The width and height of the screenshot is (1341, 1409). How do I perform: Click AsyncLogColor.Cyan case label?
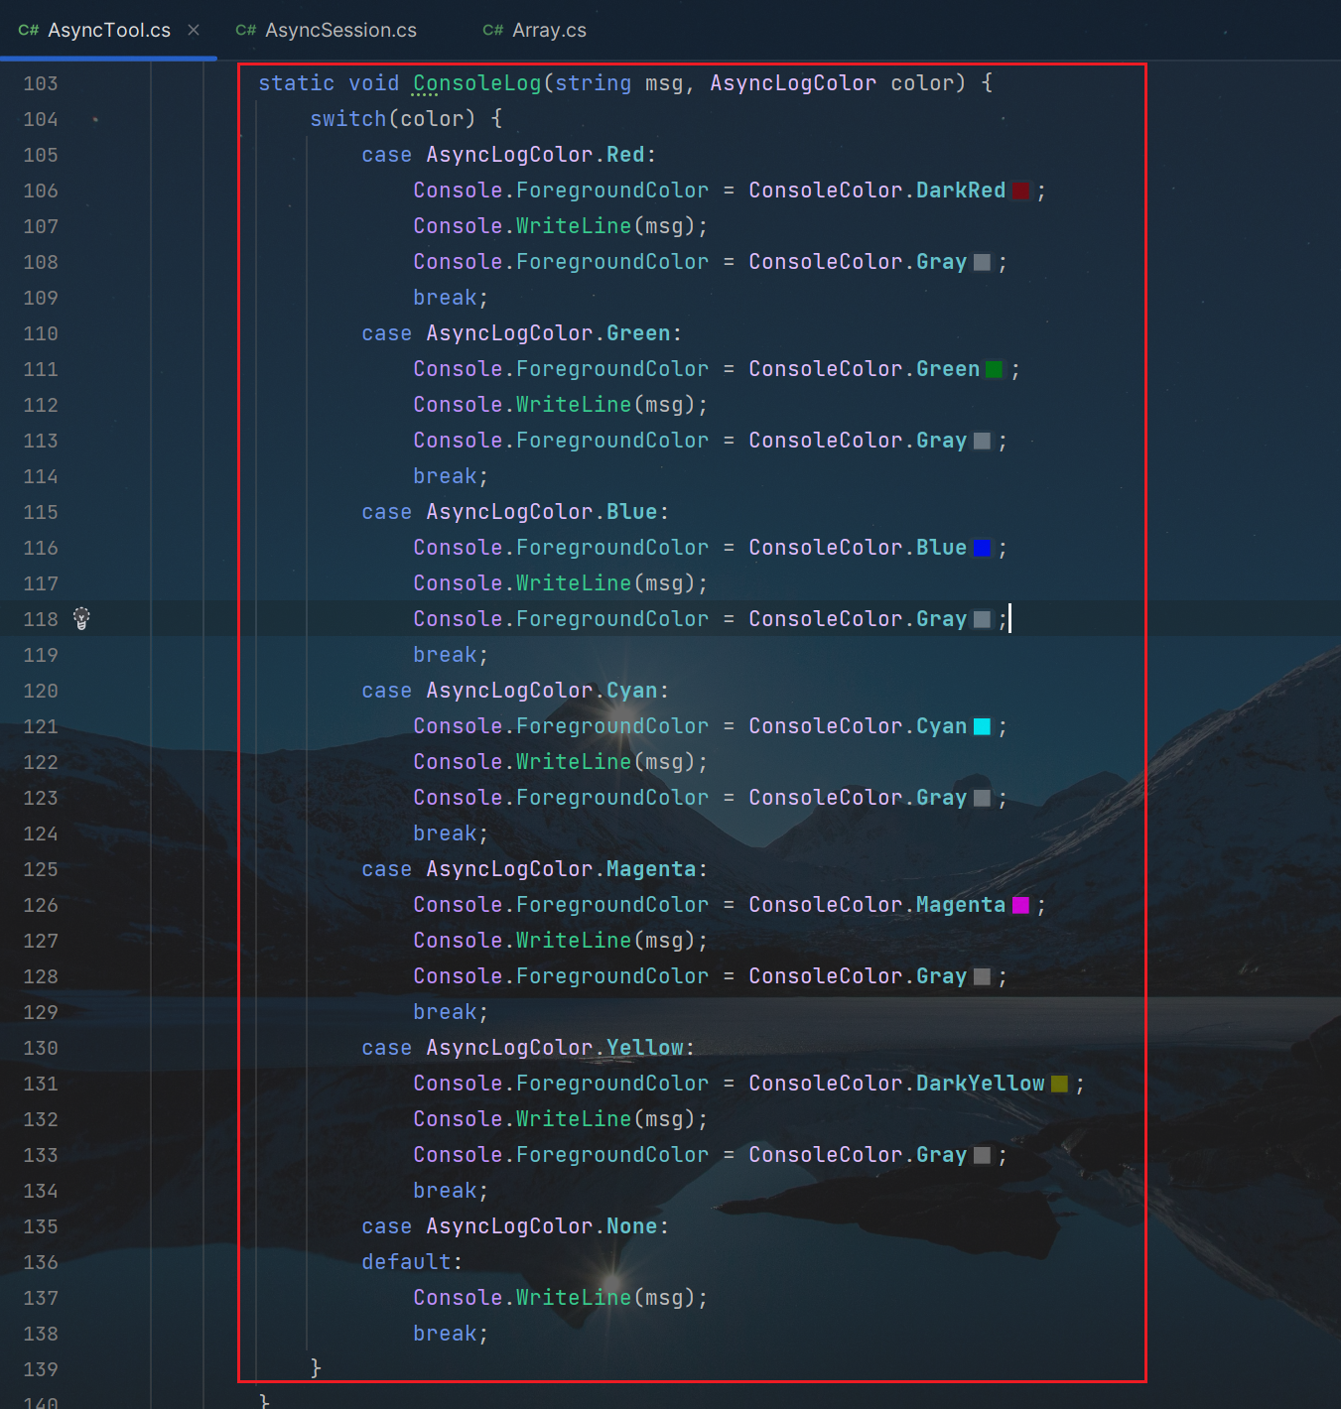542,691
